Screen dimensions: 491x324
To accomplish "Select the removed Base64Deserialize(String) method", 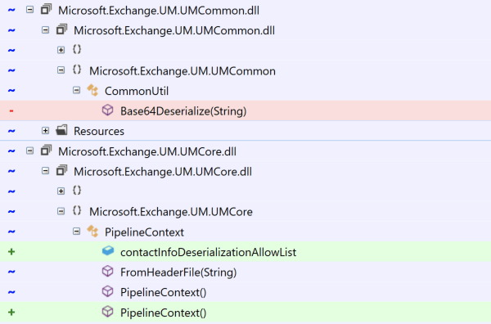I will tap(183, 111).
